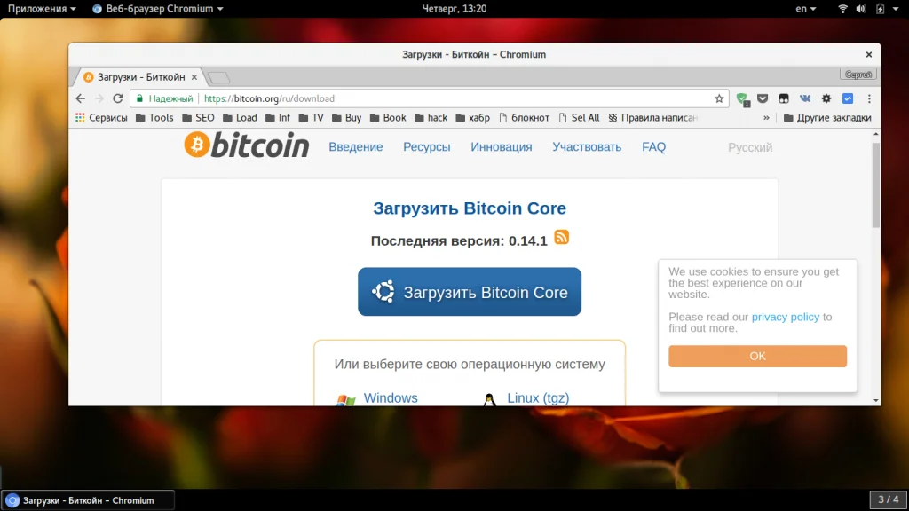Open the Book bookmark folder
The image size is (909, 511).
[388, 118]
